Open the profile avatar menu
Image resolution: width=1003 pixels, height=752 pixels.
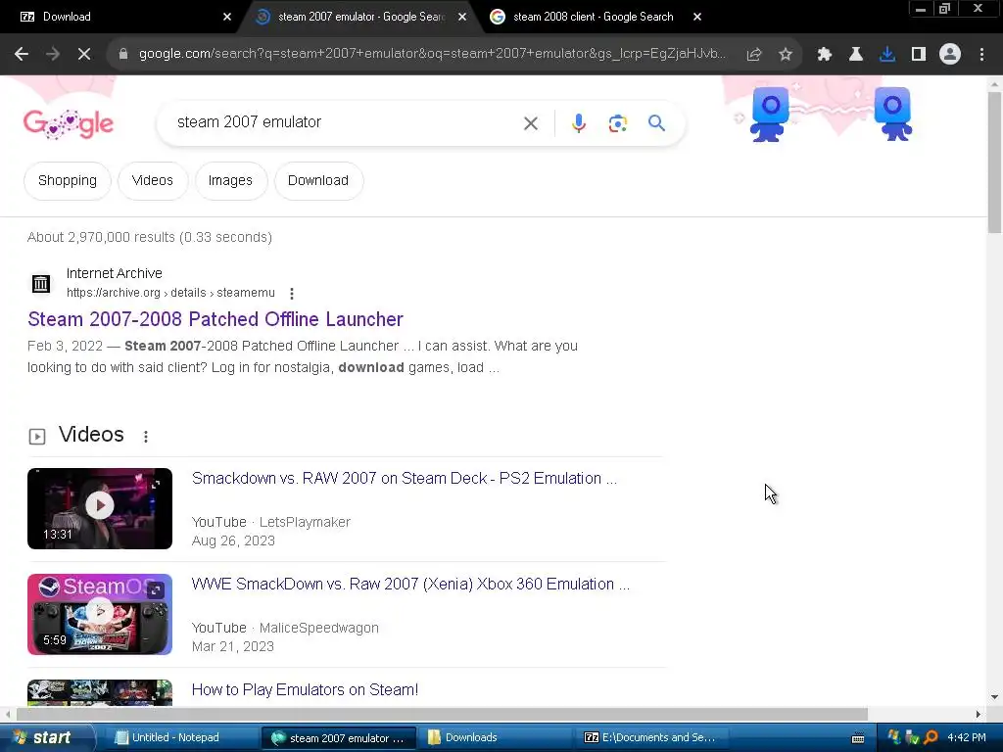tap(950, 55)
